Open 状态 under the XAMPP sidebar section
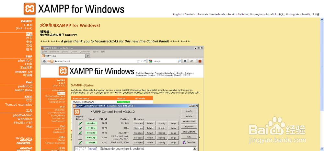This screenshot has height=151, width=324. coord(29,38)
